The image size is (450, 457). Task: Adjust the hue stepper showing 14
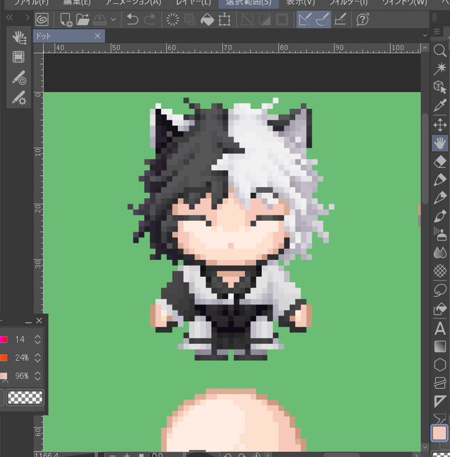[x=38, y=339]
